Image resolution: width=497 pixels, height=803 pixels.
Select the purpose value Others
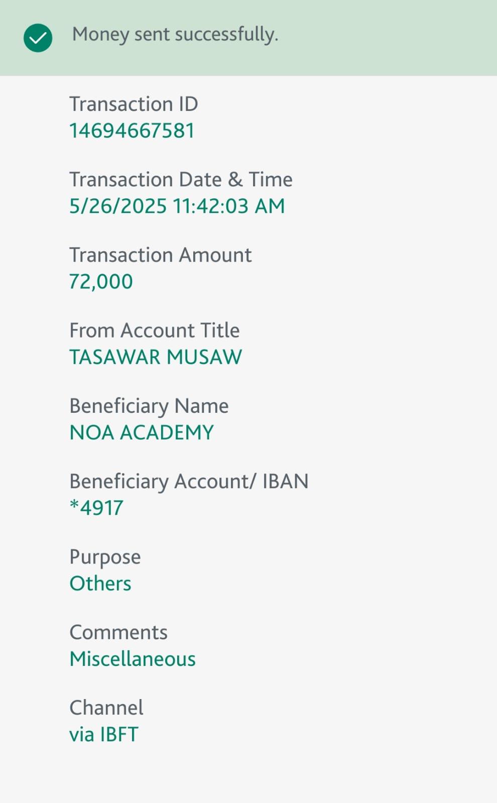(x=100, y=584)
